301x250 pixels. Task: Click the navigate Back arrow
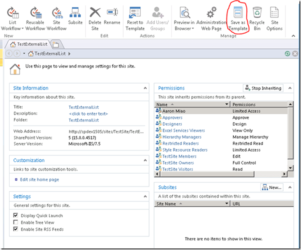9,53
